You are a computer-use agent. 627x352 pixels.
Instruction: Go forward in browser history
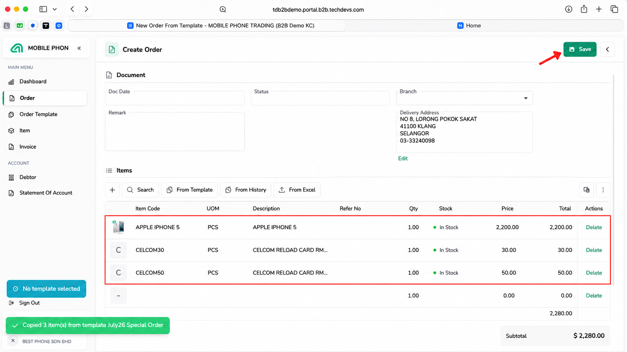87,9
